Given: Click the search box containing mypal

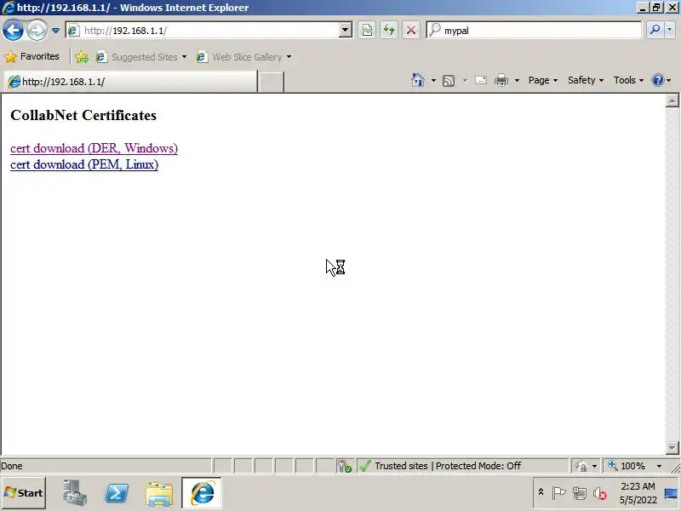Looking at the screenshot, I should click(x=535, y=31).
